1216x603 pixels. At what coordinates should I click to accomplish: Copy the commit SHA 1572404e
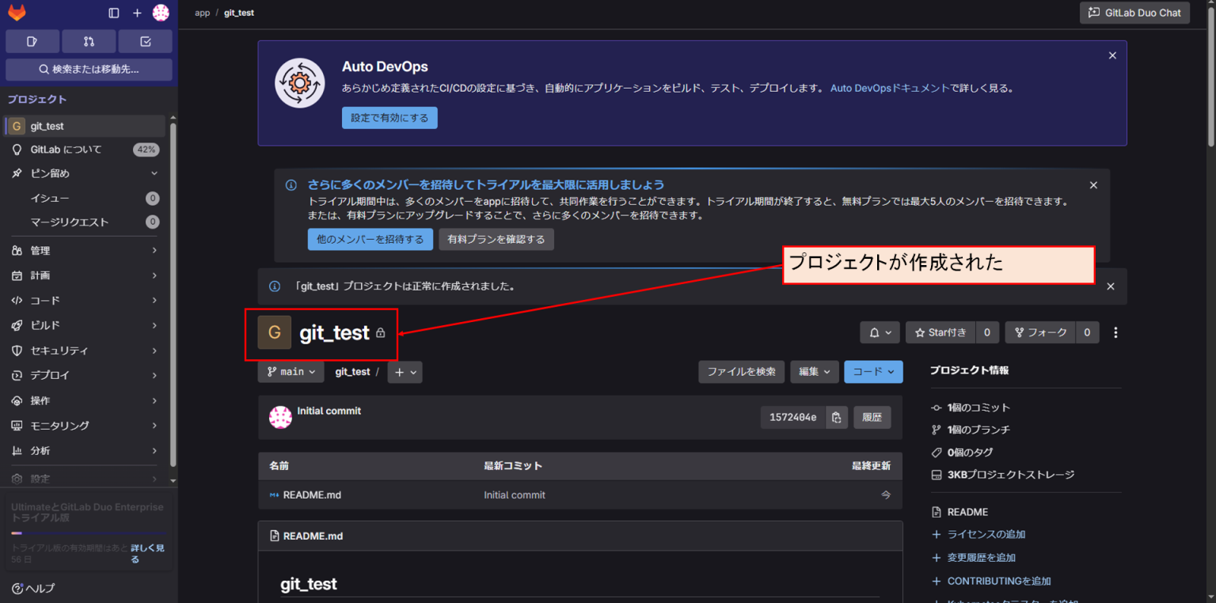tap(837, 417)
